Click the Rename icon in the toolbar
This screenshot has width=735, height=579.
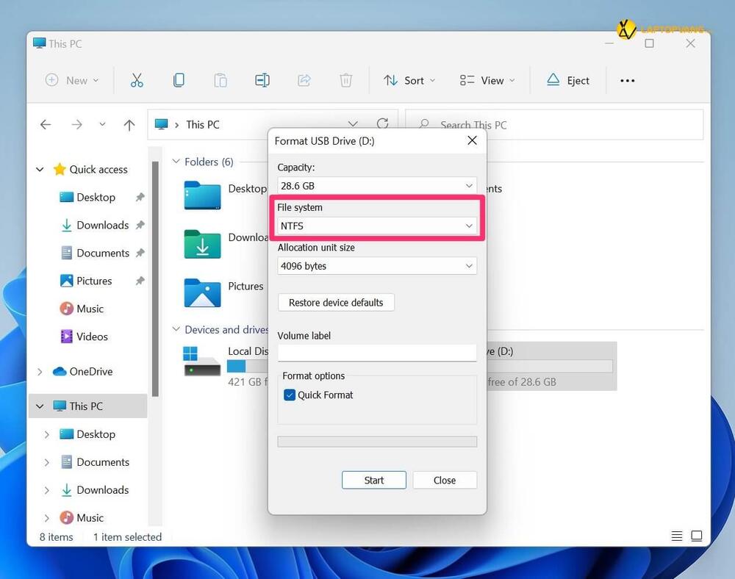click(x=262, y=80)
